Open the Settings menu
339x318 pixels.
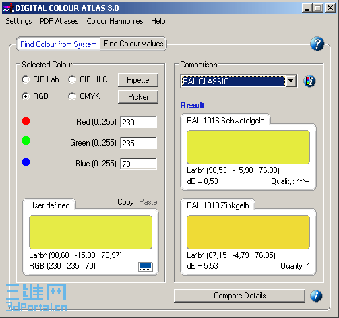tap(19, 21)
